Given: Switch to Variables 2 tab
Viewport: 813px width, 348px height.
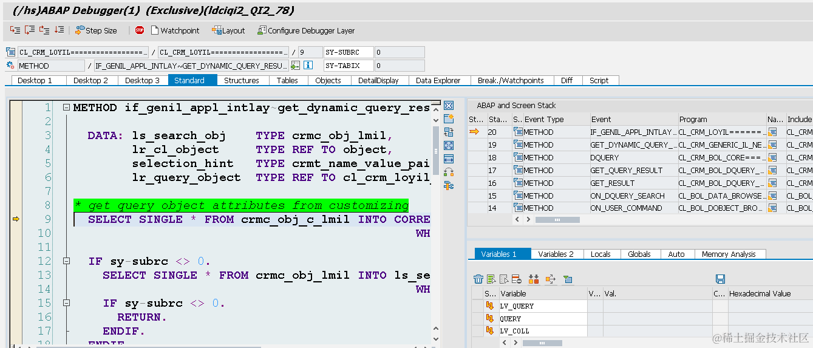Looking at the screenshot, I should pyautogui.click(x=556, y=254).
